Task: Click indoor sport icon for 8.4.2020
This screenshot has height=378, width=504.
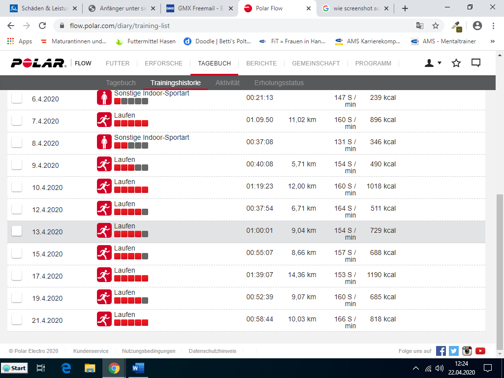Action: coord(104,142)
